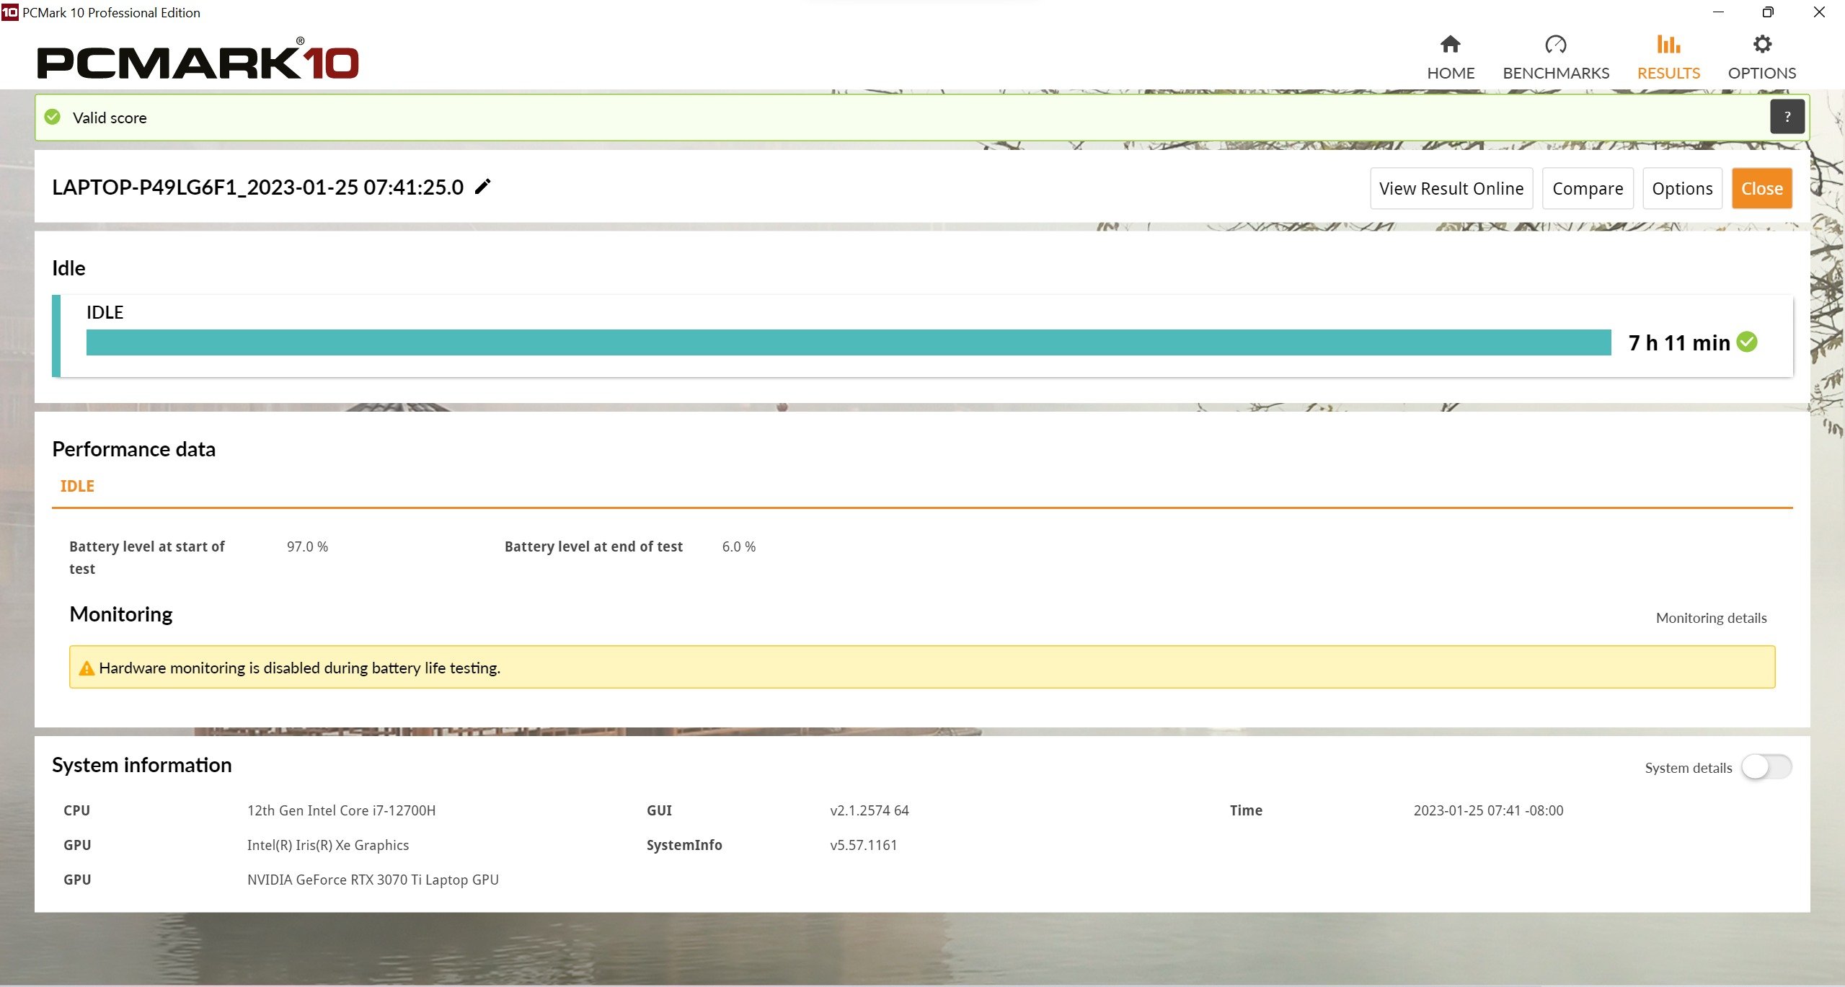Screen dimensions: 1845x987
Task: Select the Results tab icon
Action: coord(1668,45)
